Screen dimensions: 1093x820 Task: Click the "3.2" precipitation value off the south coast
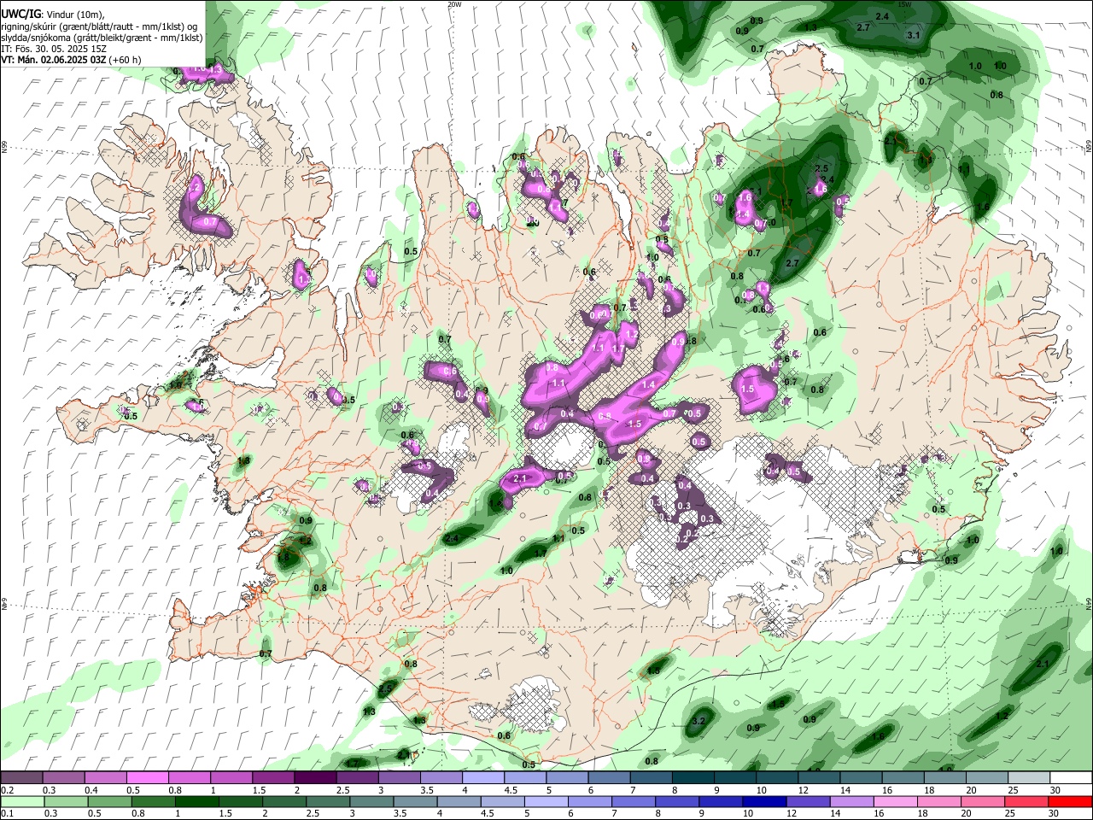click(698, 721)
